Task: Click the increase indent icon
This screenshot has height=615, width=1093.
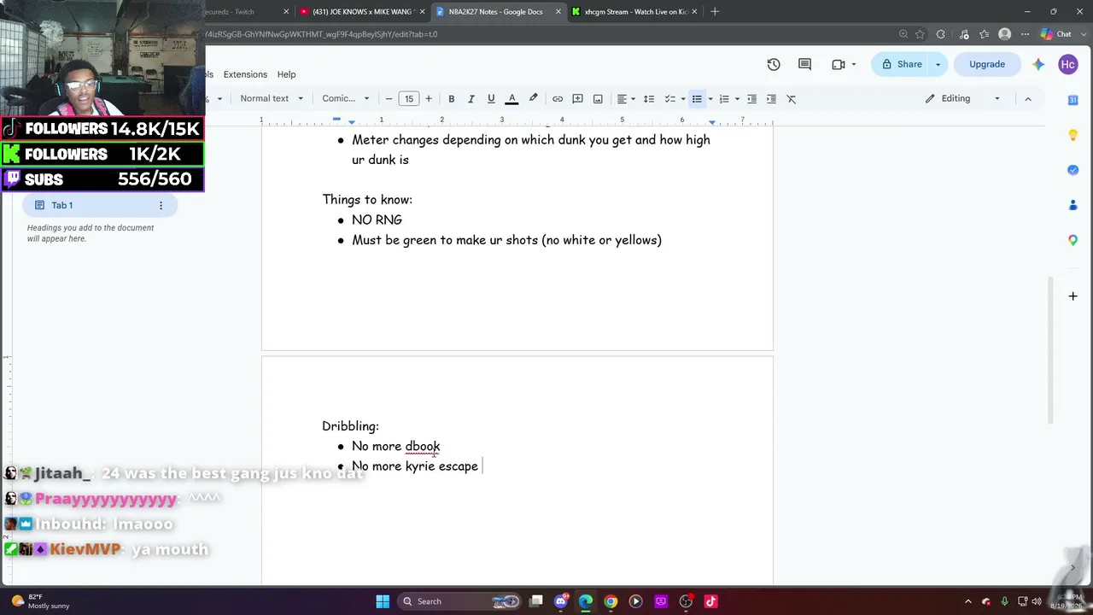Action: coord(772,99)
